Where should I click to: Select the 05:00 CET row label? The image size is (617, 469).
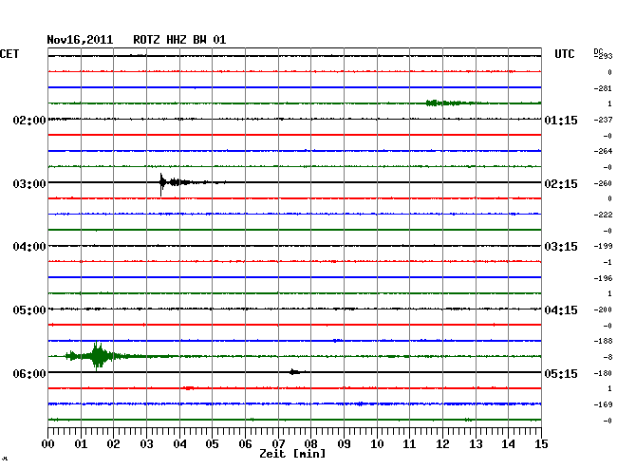(29, 310)
